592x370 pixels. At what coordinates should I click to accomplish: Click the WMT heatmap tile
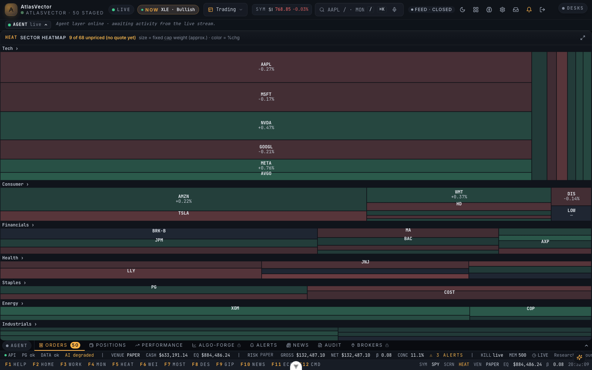point(459,195)
